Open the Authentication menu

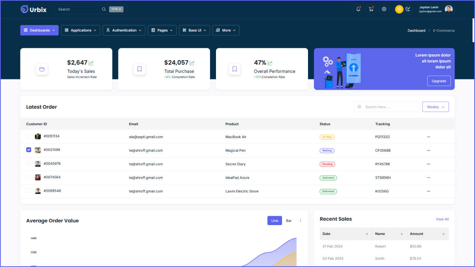[x=124, y=30]
